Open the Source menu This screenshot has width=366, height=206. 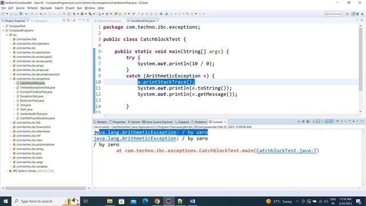pos(20,8)
